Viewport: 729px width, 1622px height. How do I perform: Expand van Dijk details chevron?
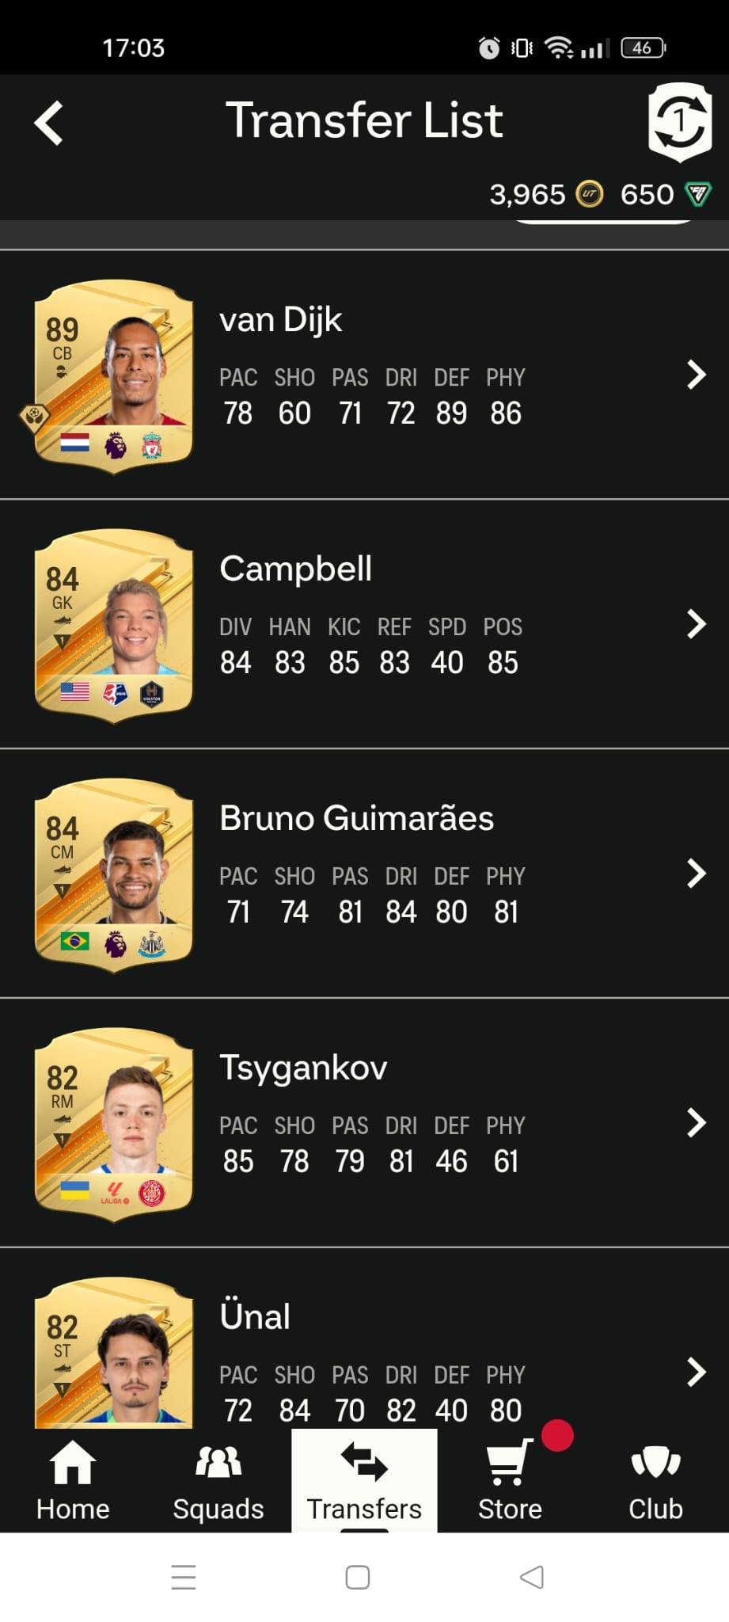[697, 375]
